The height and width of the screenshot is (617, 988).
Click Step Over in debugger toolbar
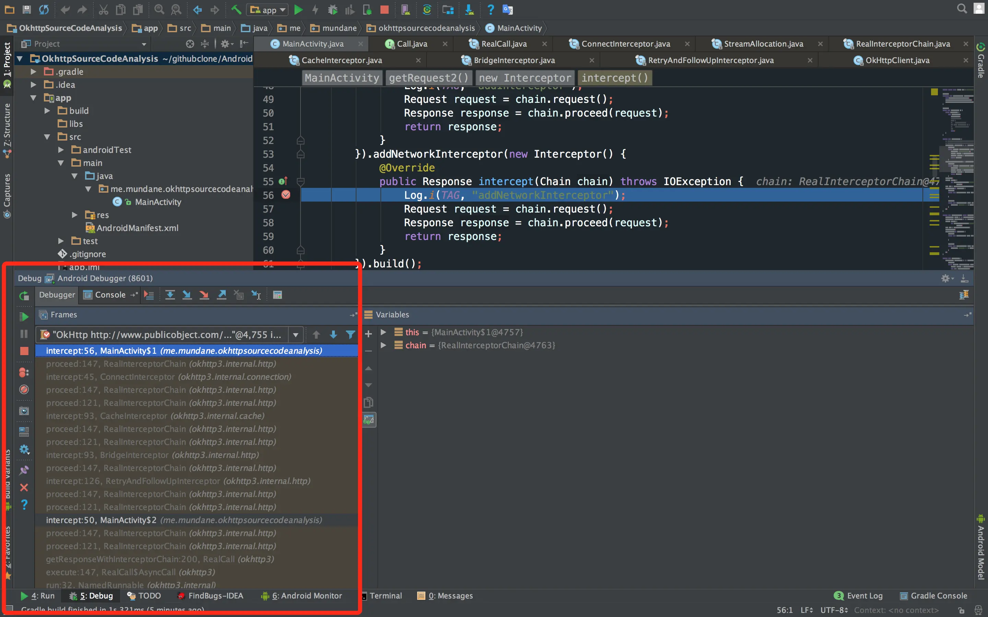[170, 295]
